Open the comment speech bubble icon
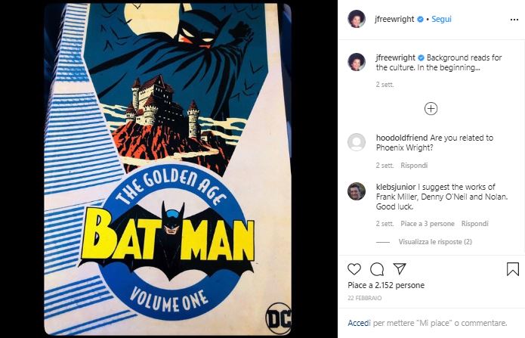525x338 pixels. pos(377,269)
